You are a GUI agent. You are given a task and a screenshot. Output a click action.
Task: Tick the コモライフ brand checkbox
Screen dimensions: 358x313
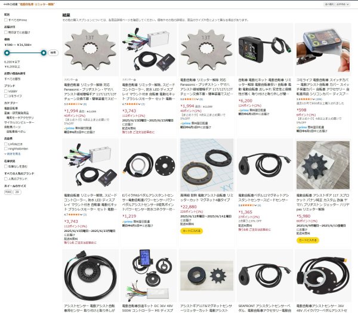(6, 96)
